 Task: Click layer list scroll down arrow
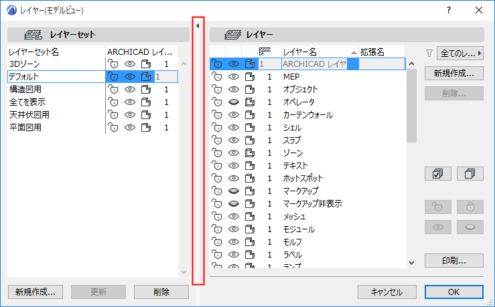pyautogui.click(x=411, y=263)
